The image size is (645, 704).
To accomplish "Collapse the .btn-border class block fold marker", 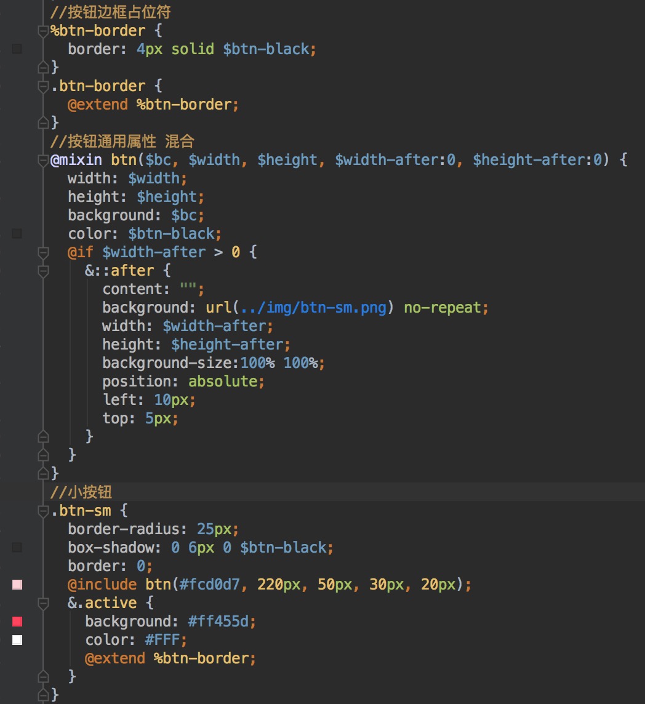I will 43,86.
